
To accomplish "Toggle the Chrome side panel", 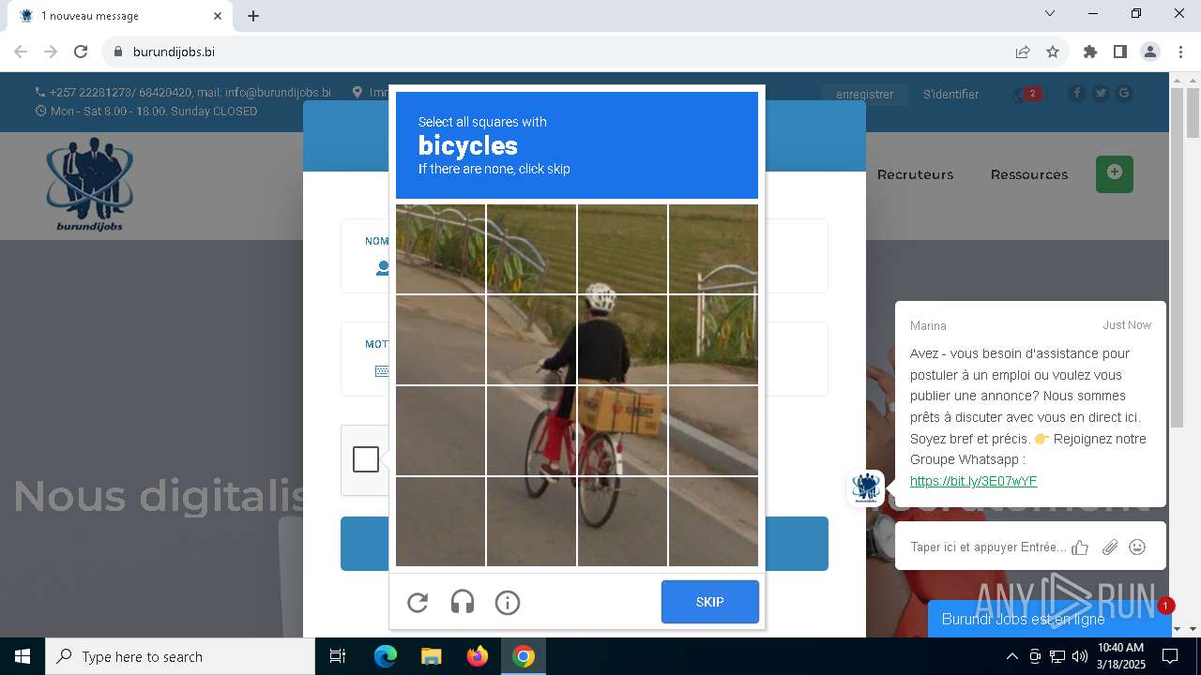I will click(x=1120, y=52).
